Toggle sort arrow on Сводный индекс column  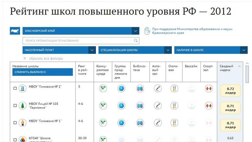[239, 66]
